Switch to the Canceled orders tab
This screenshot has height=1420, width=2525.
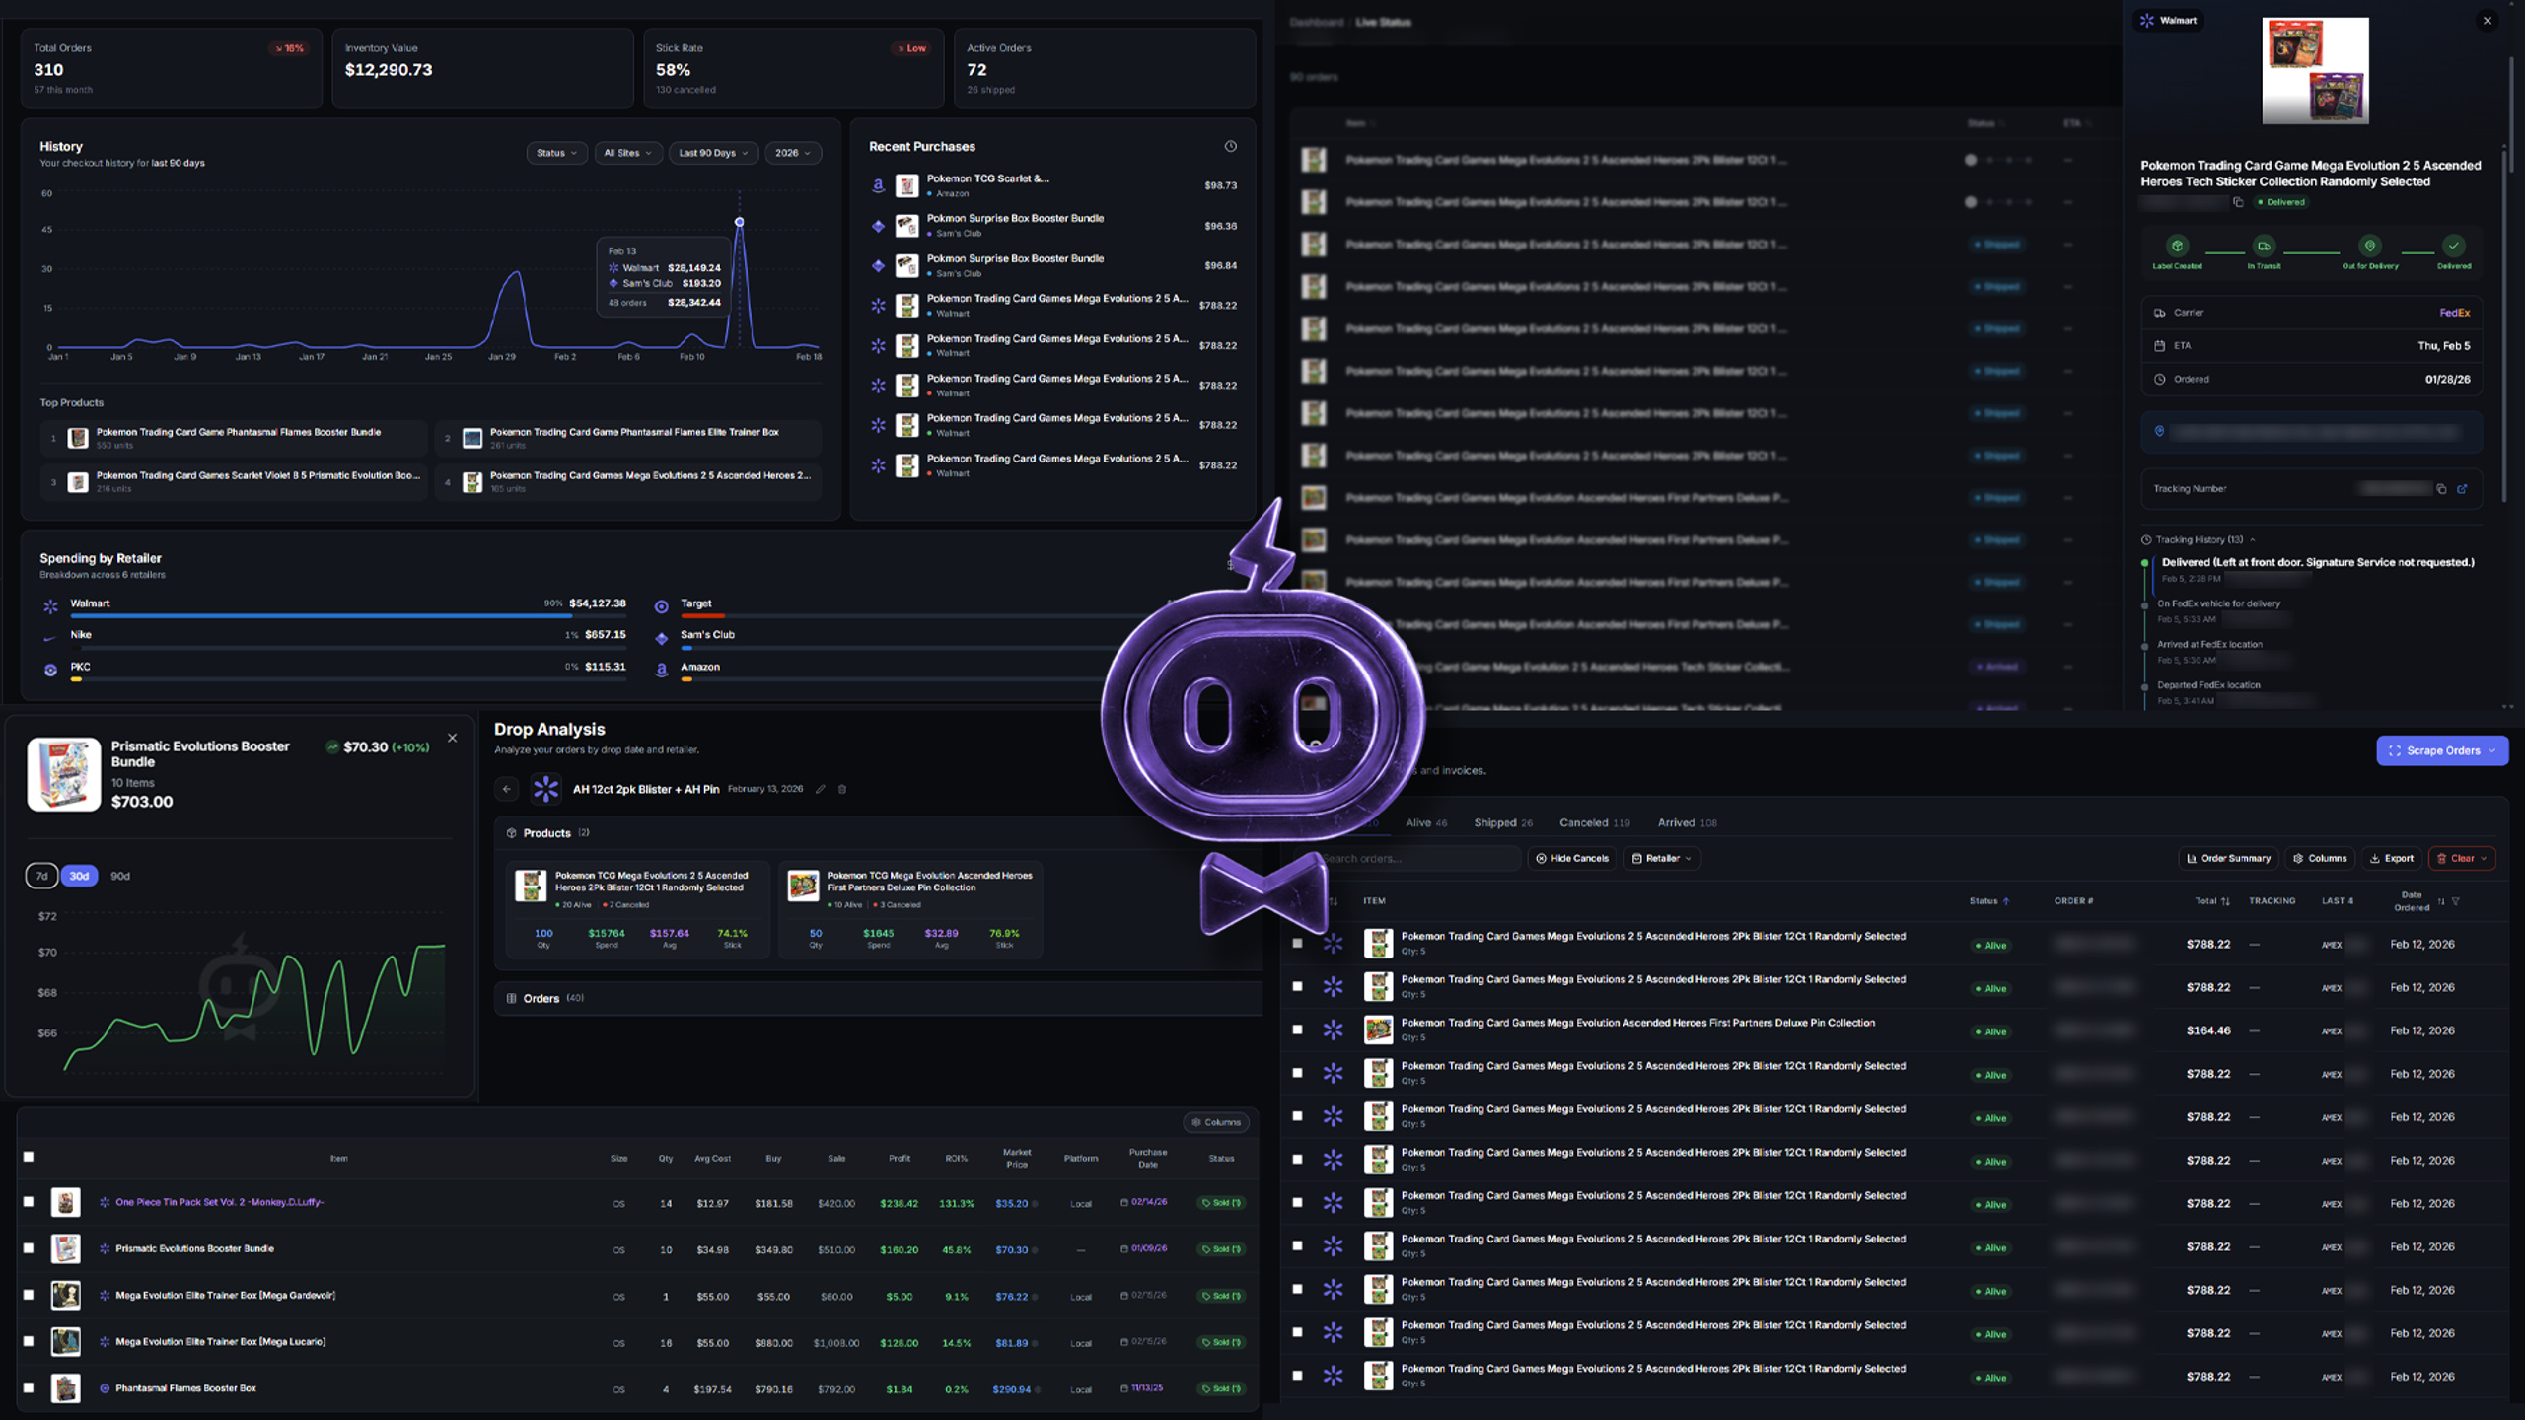(x=1594, y=823)
